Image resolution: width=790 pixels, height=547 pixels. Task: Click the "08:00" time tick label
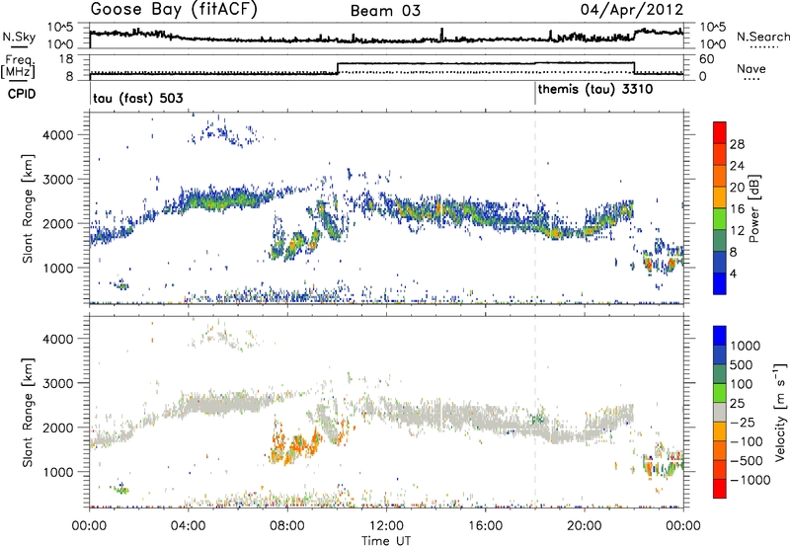(287, 526)
